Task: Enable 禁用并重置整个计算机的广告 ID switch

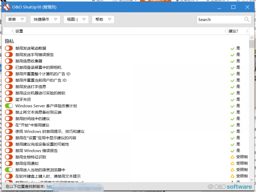Action: [x=9, y=74]
